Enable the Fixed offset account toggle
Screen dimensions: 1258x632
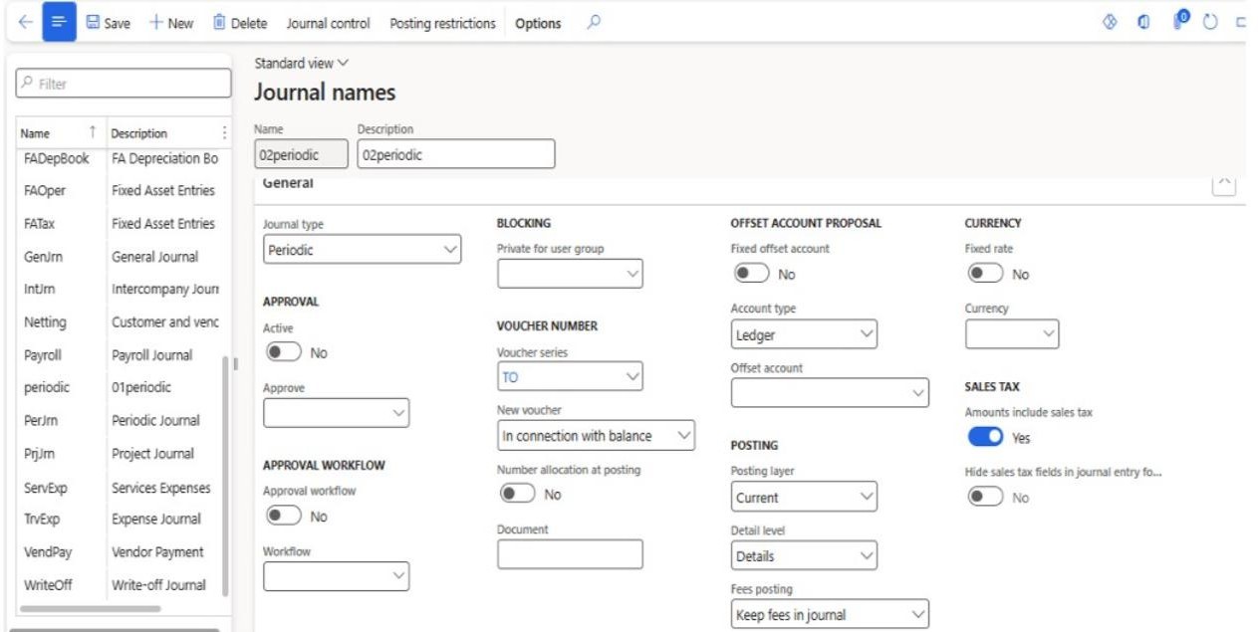751,274
